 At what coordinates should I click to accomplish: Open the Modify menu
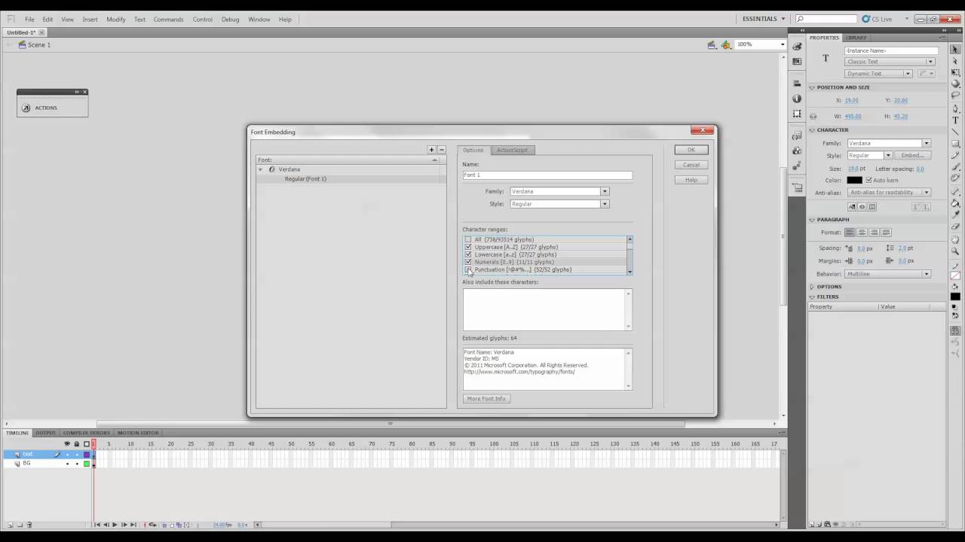(x=116, y=20)
